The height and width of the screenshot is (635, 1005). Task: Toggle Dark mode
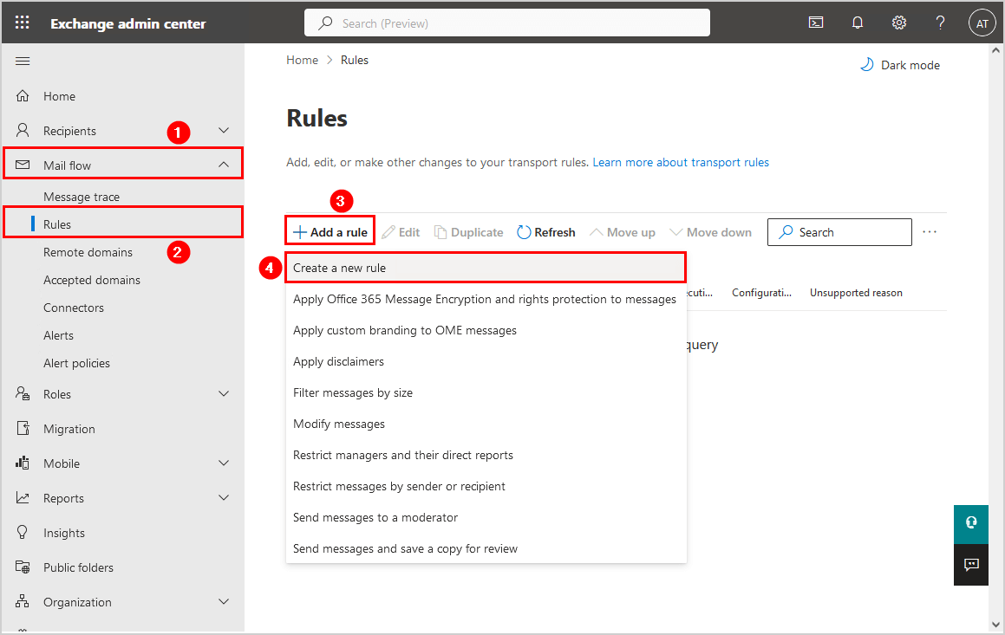(900, 65)
